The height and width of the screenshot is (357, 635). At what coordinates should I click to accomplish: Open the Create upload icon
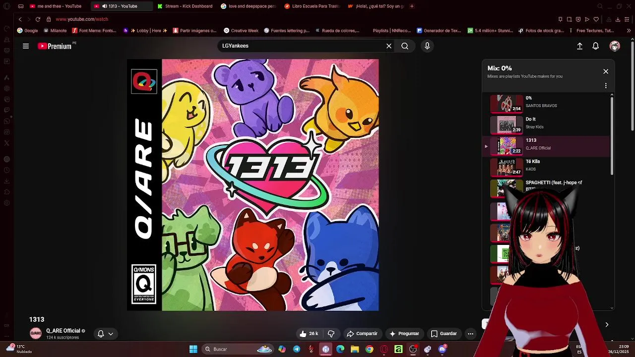pos(579,46)
